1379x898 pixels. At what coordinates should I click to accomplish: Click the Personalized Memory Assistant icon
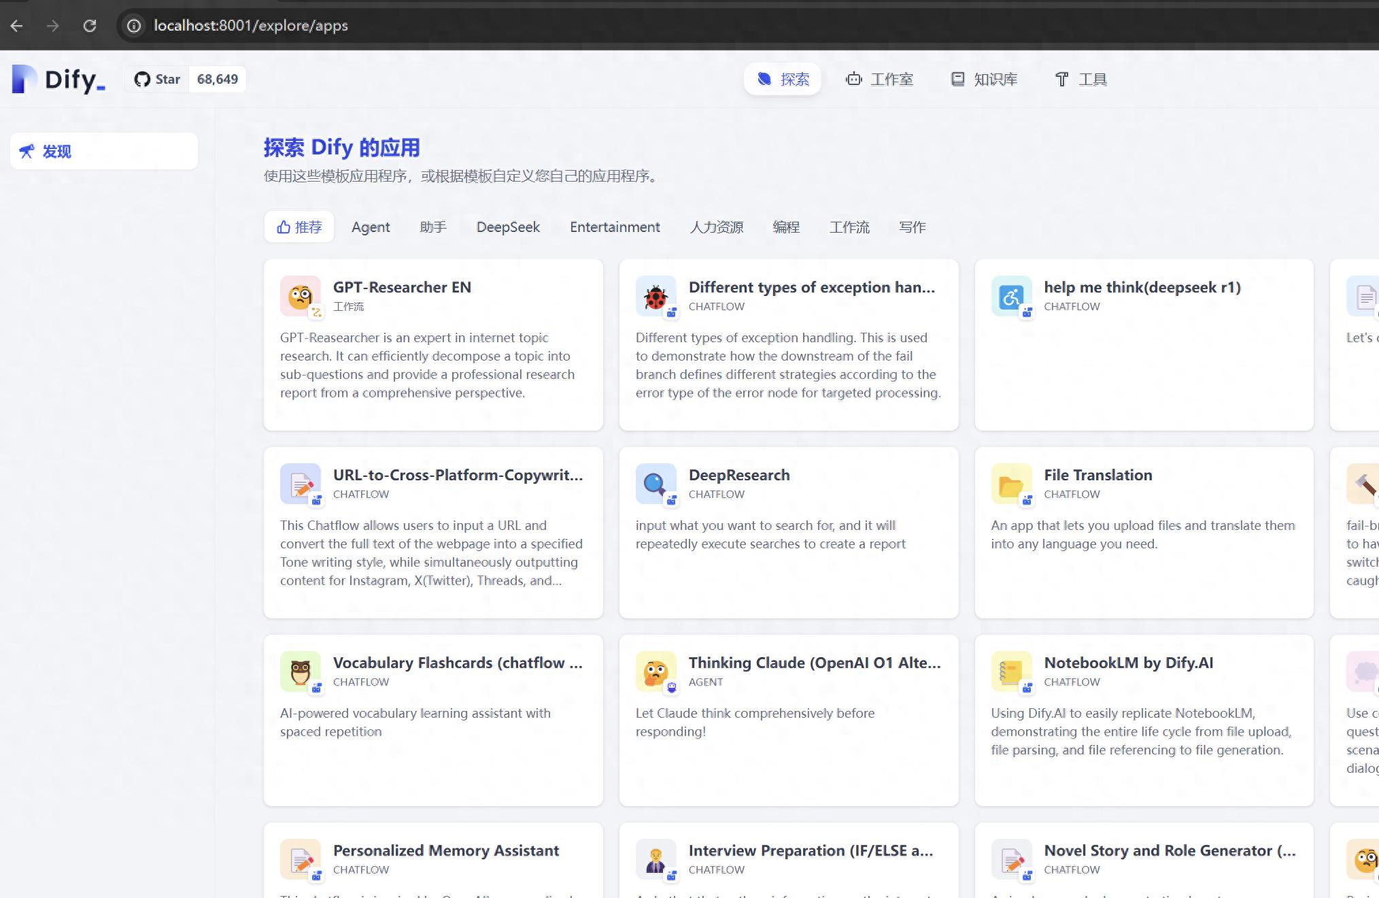coord(300,859)
